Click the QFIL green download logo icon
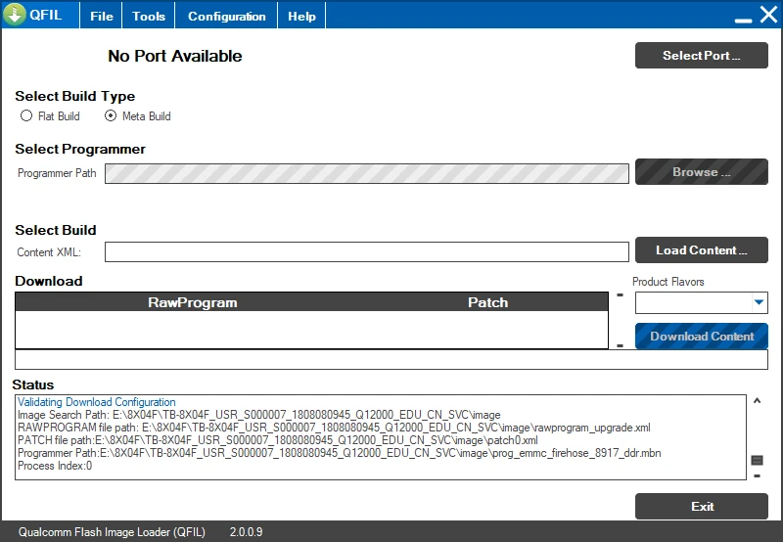Screen dimensions: 783x542 tap(15, 16)
